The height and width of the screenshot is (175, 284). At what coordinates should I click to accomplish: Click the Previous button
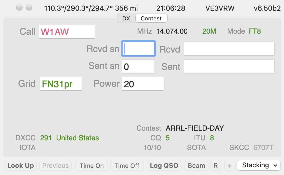56,166
